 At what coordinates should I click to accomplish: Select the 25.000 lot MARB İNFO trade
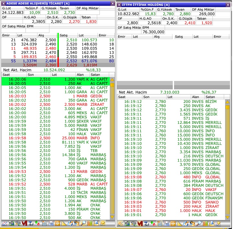click(x=56, y=138)
